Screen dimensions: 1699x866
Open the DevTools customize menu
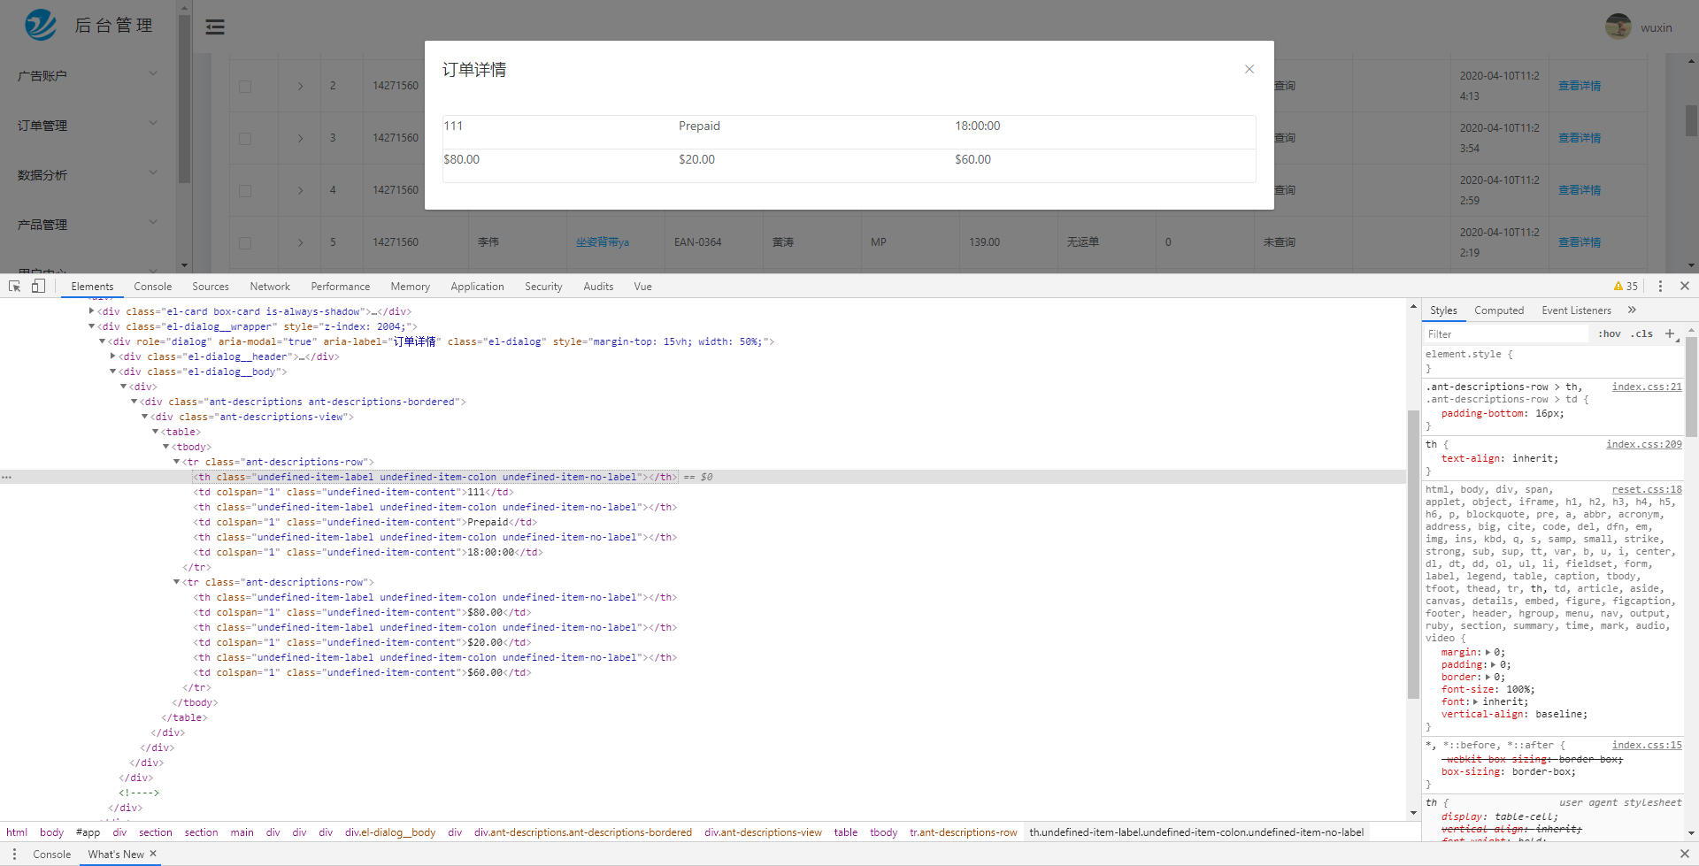pos(1661,286)
